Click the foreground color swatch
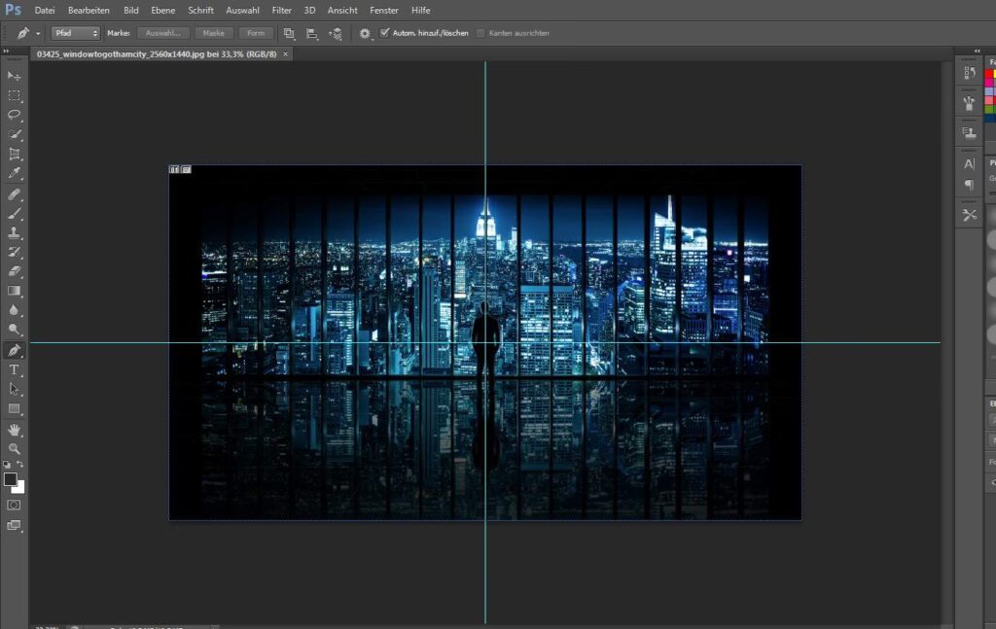 coord(11,480)
